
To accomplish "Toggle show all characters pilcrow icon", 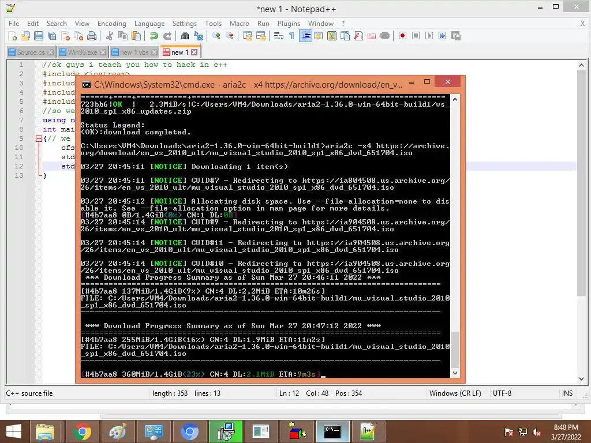I will coord(291,36).
